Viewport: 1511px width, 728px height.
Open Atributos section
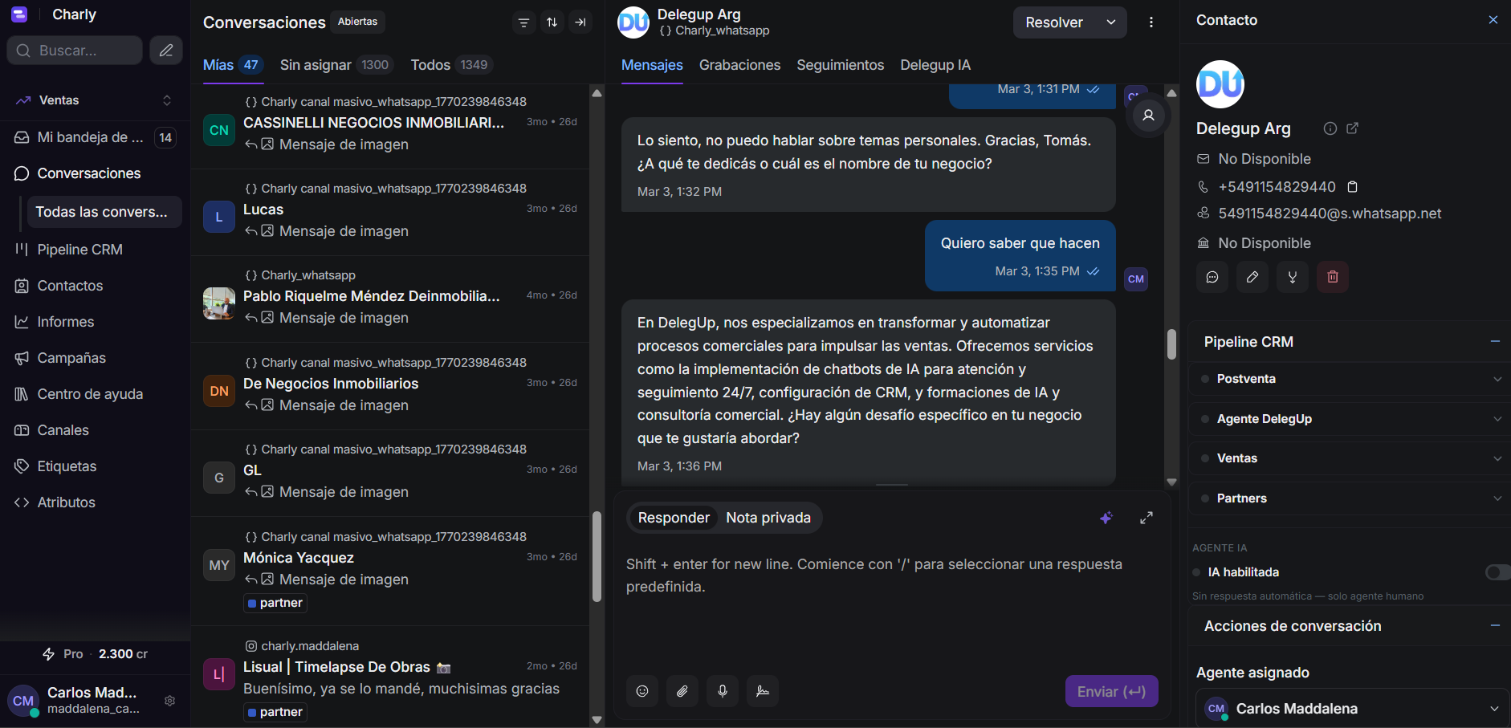click(95, 502)
